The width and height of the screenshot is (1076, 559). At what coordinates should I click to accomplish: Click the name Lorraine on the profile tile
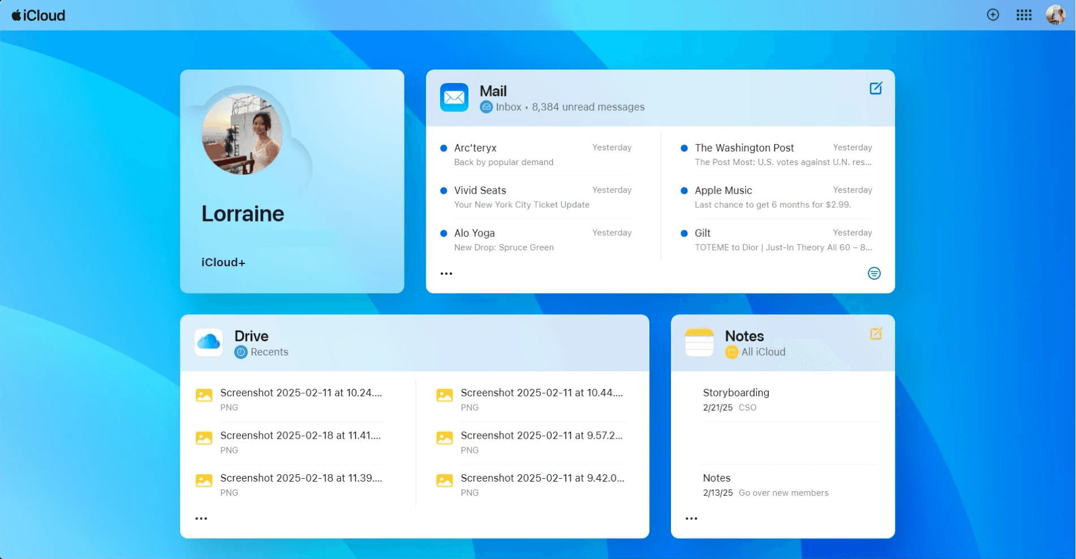(x=243, y=214)
